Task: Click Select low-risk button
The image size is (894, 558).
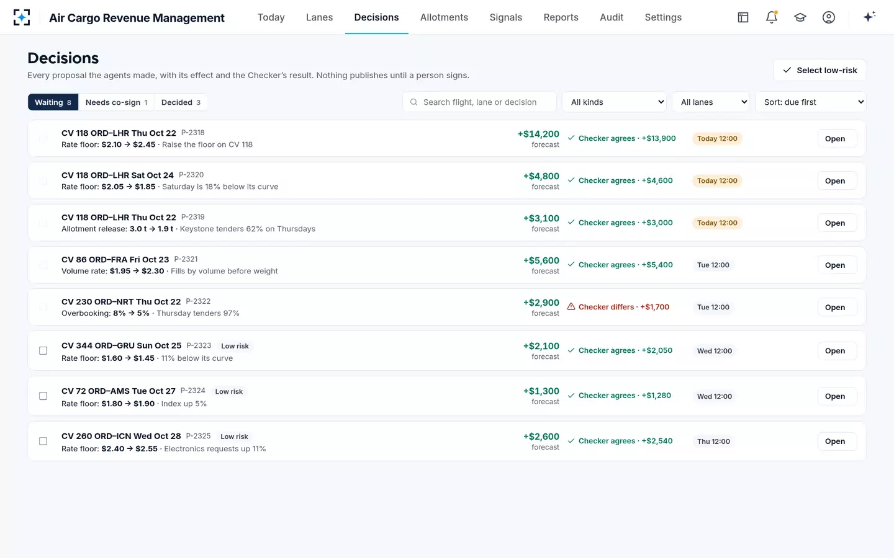Action: 819,70
